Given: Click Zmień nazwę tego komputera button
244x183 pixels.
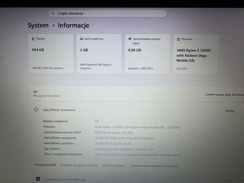Looking at the screenshot, I should click(224, 95).
